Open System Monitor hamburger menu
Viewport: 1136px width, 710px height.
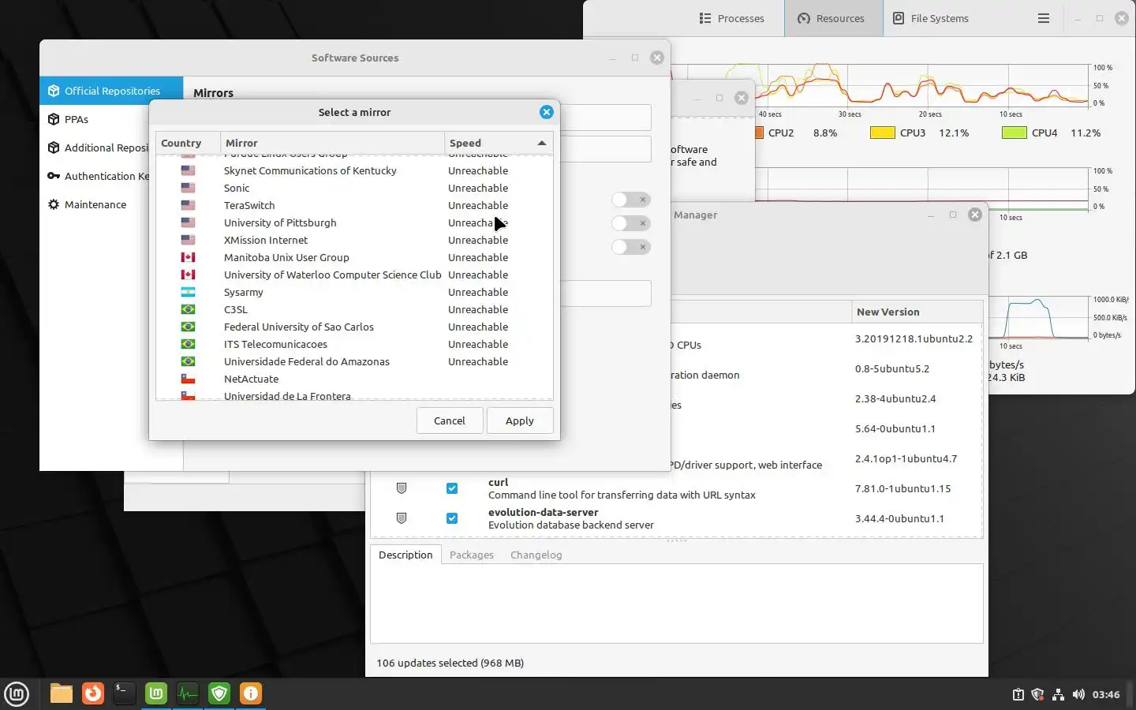click(x=1044, y=18)
